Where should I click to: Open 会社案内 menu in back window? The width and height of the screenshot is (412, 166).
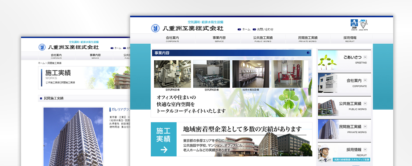[x=56, y=56]
